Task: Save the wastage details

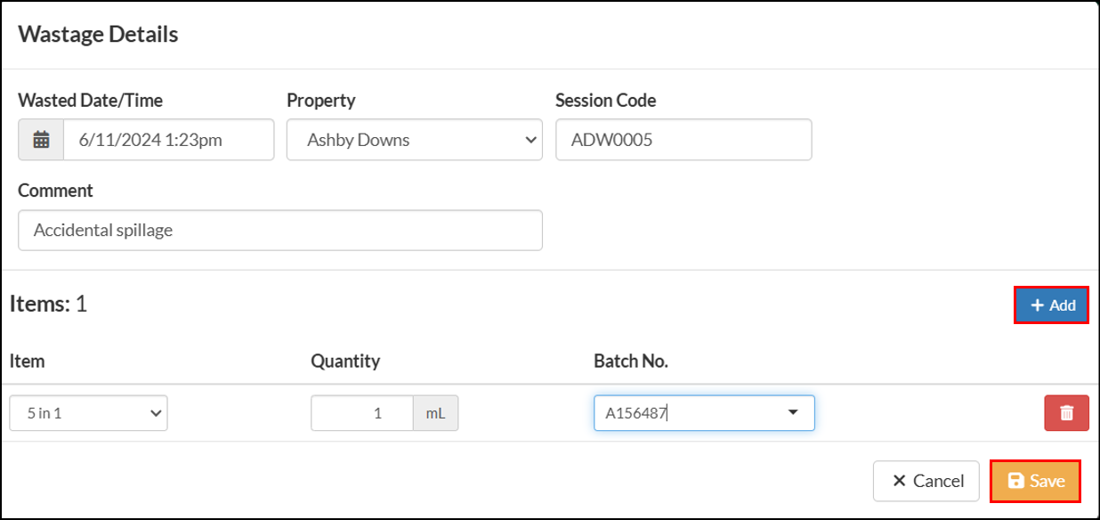Action: pos(1036,481)
